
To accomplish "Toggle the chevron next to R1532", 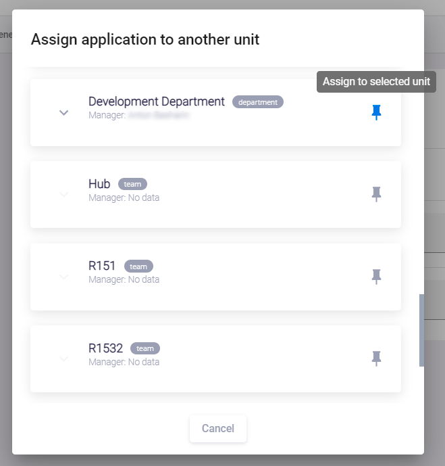I will [64, 358].
